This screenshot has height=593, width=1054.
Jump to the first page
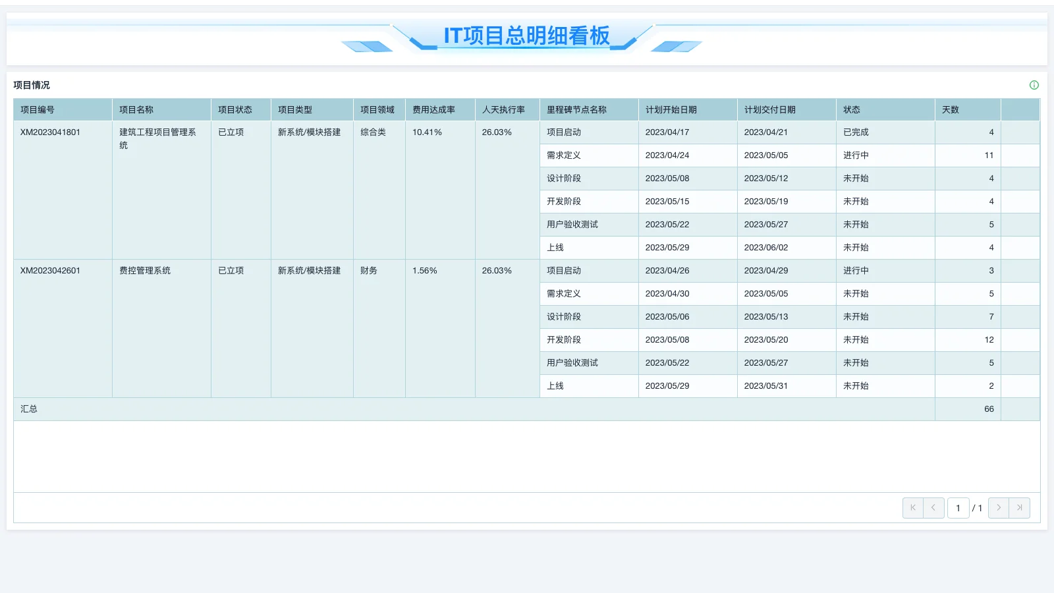pyautogui.click(x=913, y=507)
